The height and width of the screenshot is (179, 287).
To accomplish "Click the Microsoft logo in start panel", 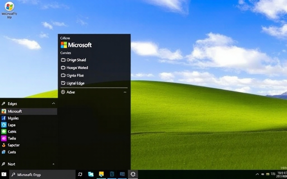I will coord(76,45).
